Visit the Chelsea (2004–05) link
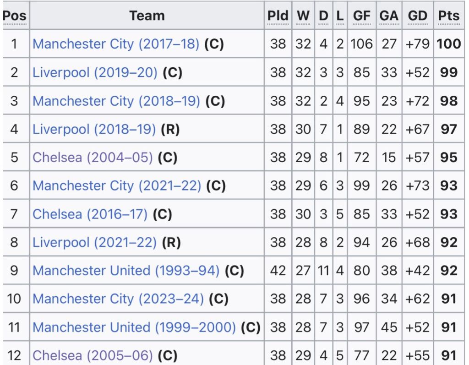This screenshot has height=365, width=469. [92, 158]
